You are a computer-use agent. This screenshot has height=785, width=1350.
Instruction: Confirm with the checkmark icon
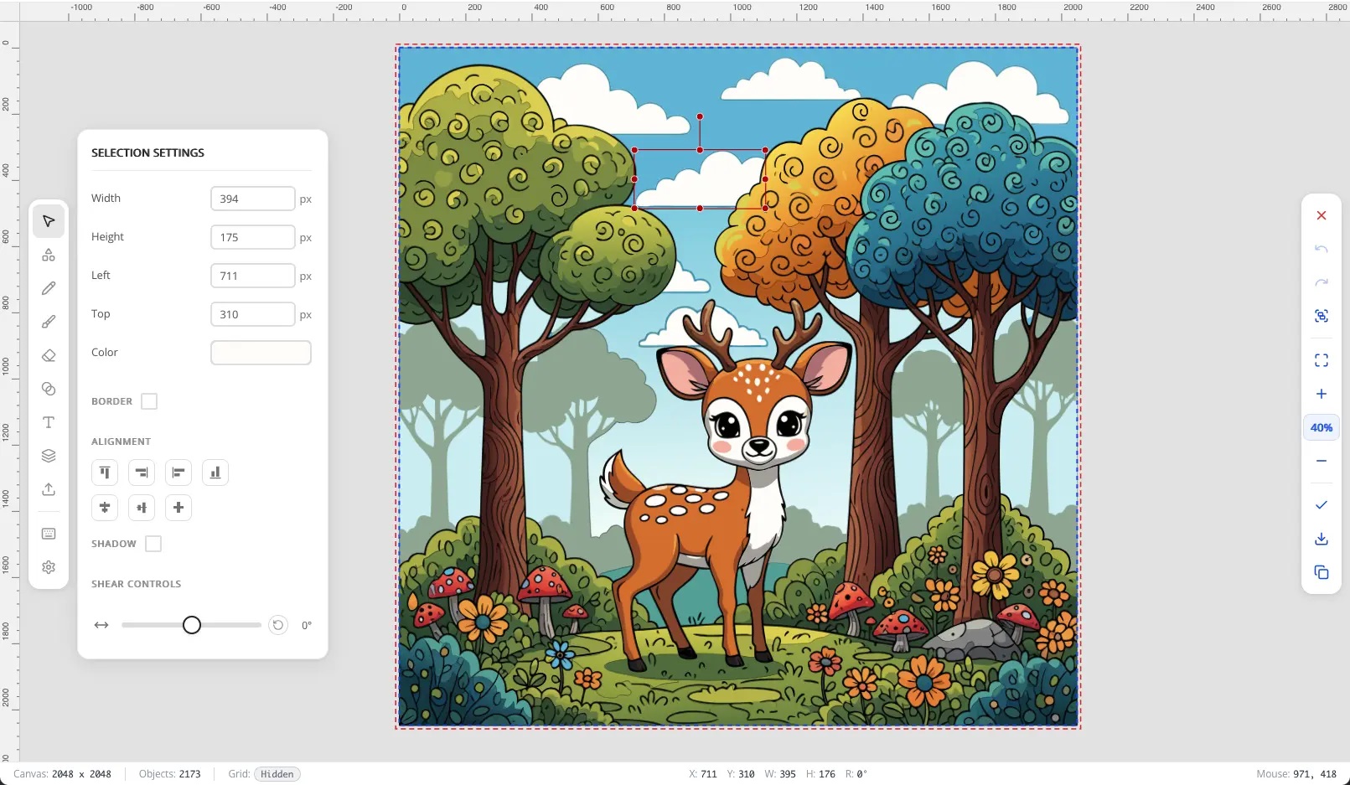(1322, 505)
